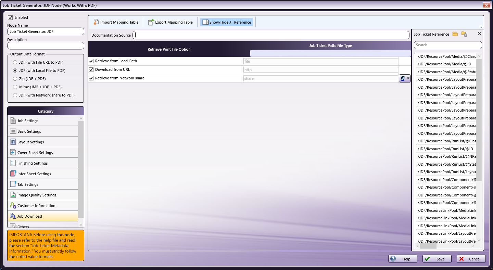The height and width of the screenshot is (270, 493).
Task: Close the Job Ticket Generator window
Action: click(x=486, y=5)
